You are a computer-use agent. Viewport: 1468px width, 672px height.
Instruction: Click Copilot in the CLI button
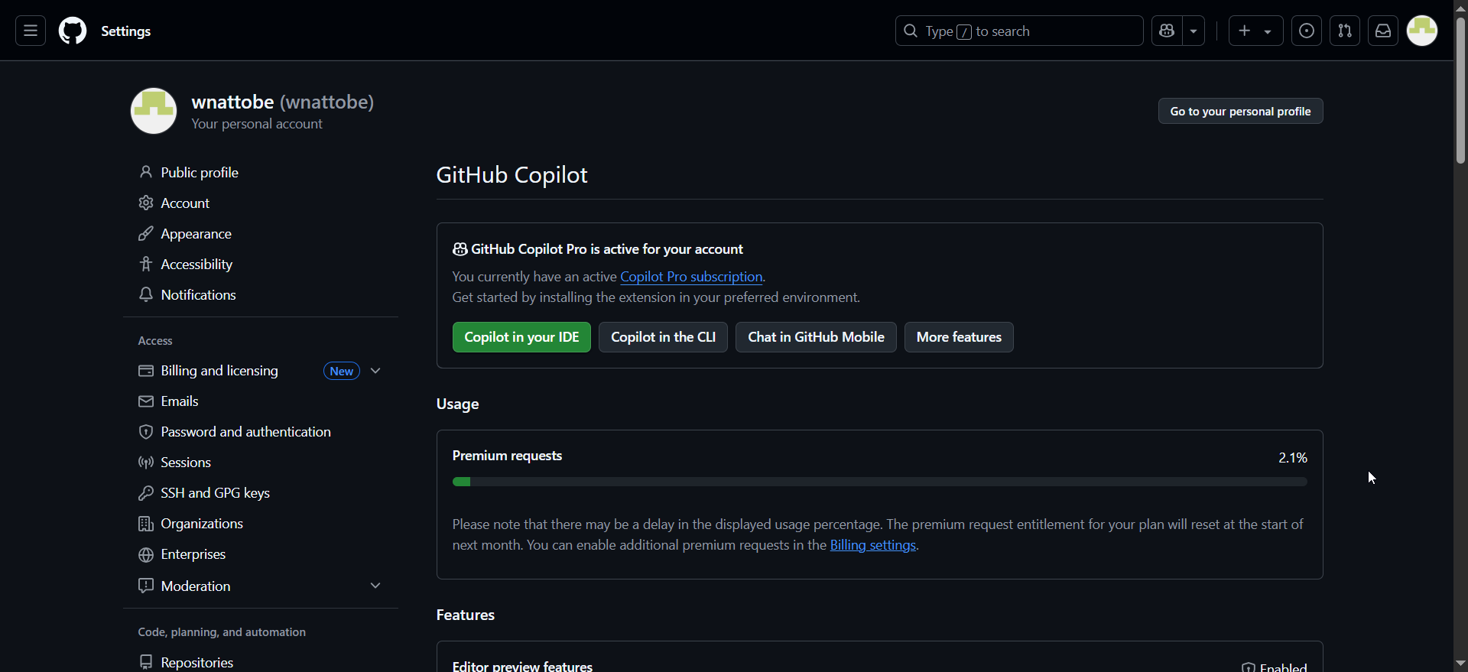click(x=663, y=337)
